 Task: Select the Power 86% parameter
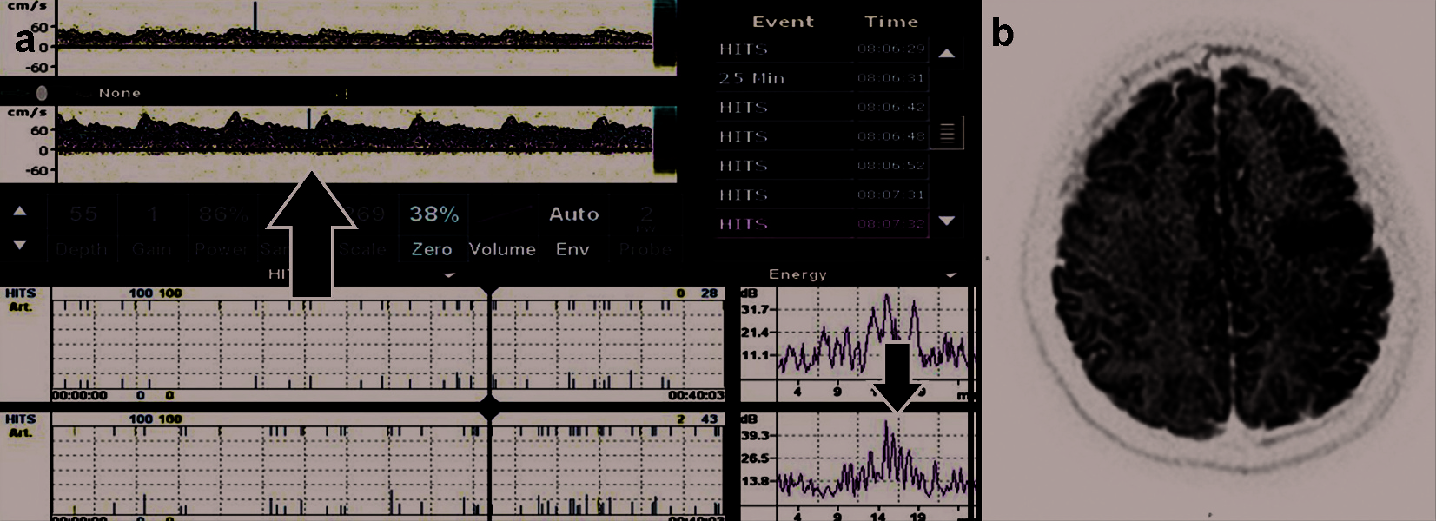coord(222,231)
